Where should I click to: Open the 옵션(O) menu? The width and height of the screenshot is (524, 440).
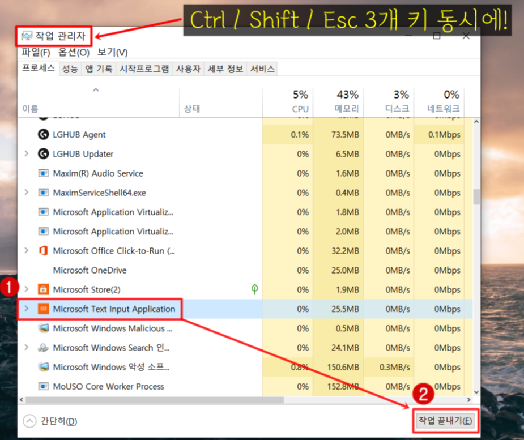[74, 53]
